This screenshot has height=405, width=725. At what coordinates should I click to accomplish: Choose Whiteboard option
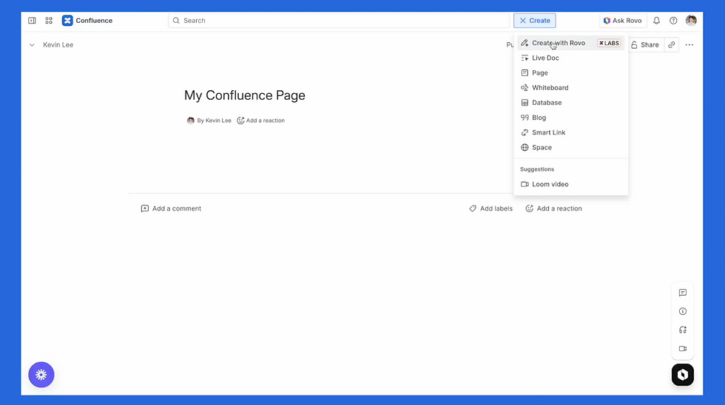(x=571, y=88)
